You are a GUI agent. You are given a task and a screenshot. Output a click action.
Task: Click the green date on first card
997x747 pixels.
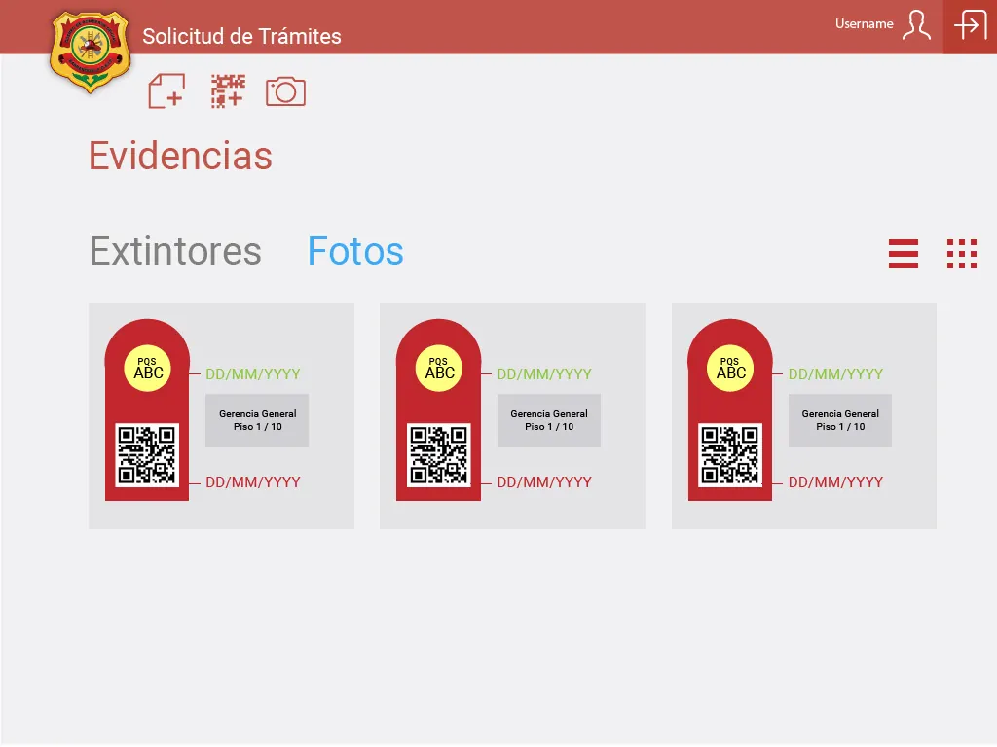point(253,374)
